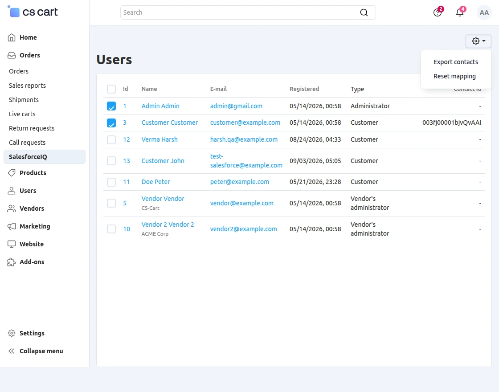Open Sales reports in sidebar
This screenshot has height=392, width=499.
27,86
